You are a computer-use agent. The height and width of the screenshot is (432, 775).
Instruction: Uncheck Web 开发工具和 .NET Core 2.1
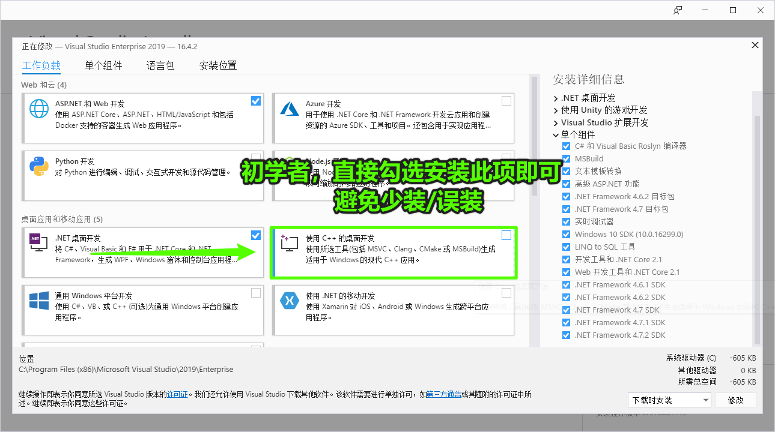566,272
